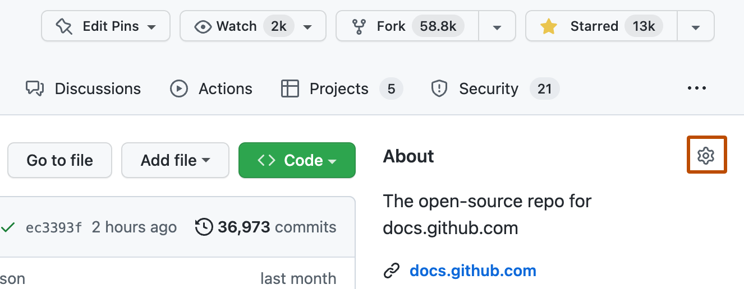
Task: Click the green check status icon
Action: coord(8,227)
